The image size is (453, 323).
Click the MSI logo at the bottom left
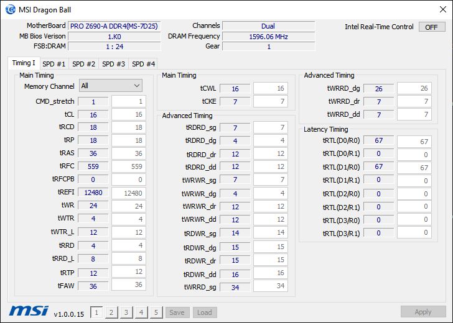click(x=29, y=311)
